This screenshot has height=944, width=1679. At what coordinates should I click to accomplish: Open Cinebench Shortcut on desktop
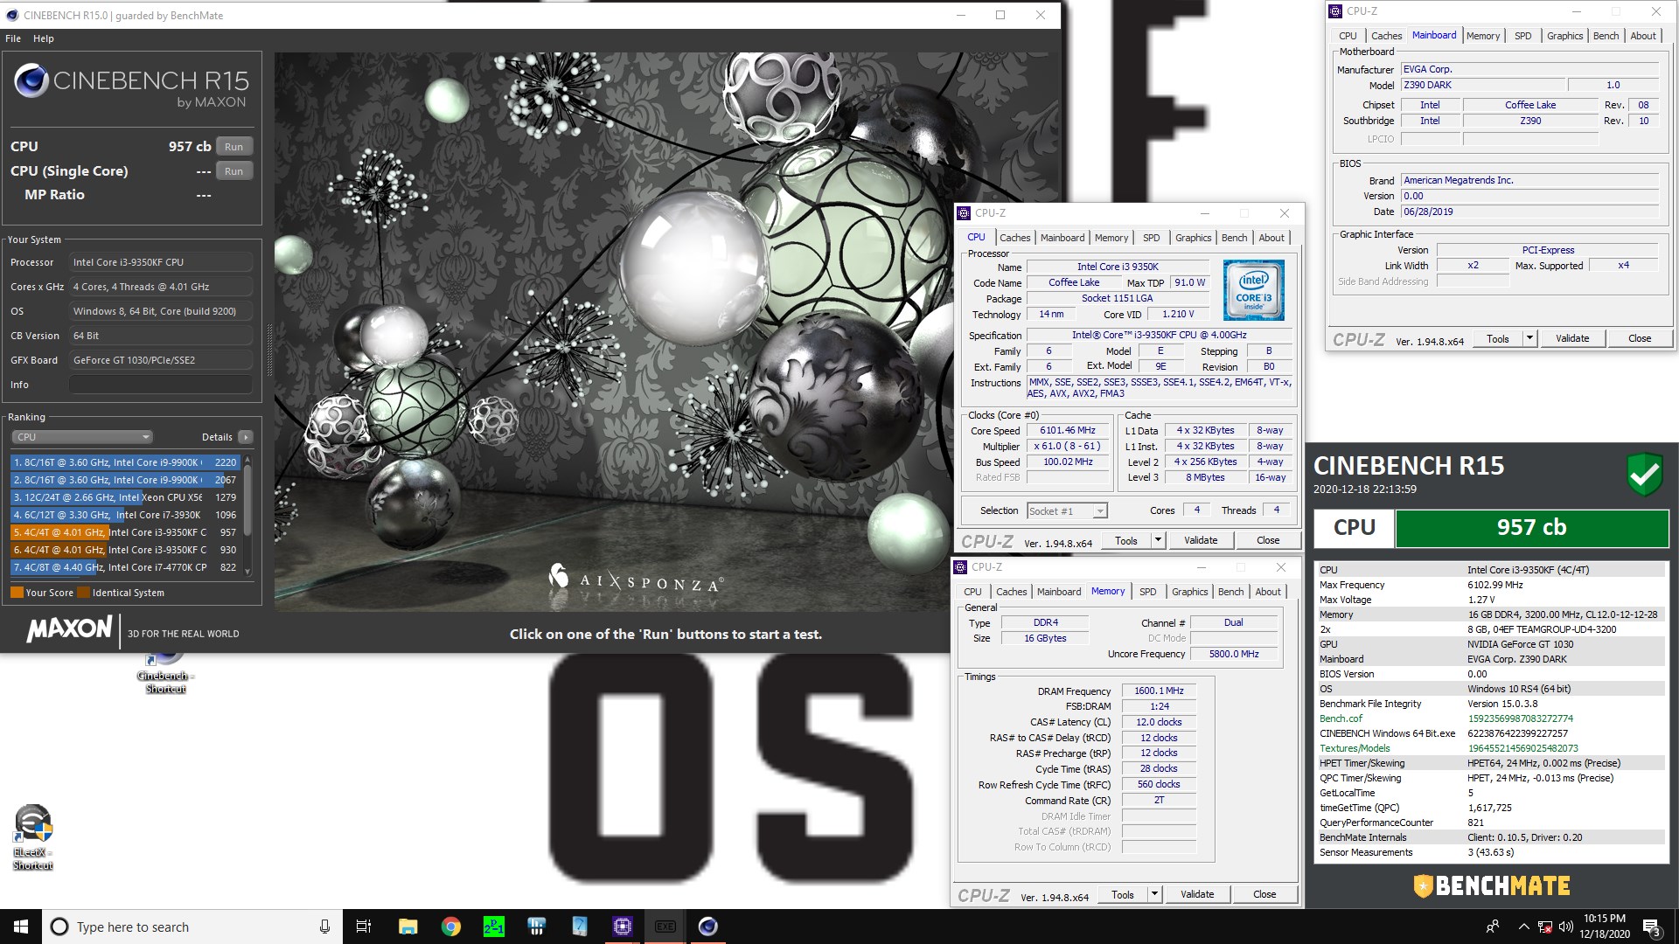tap(165, 672)
